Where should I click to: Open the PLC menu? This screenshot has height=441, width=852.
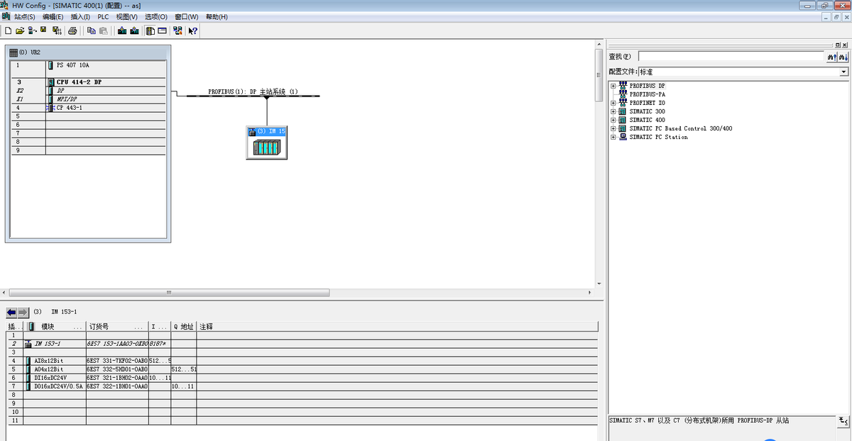[104, 16]
